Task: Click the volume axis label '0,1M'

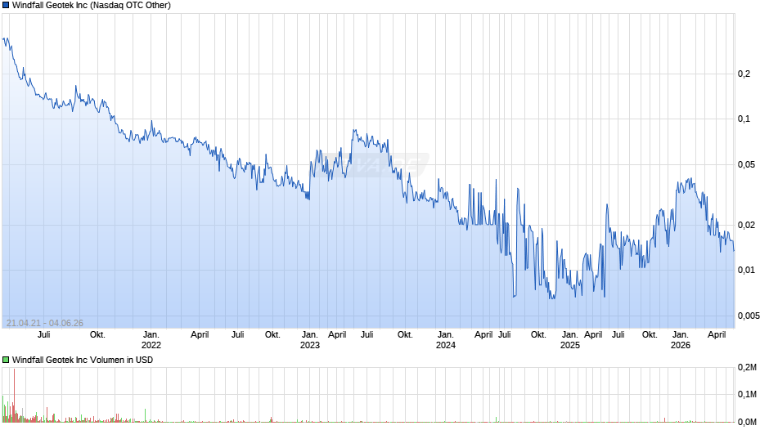Action: 748,395
